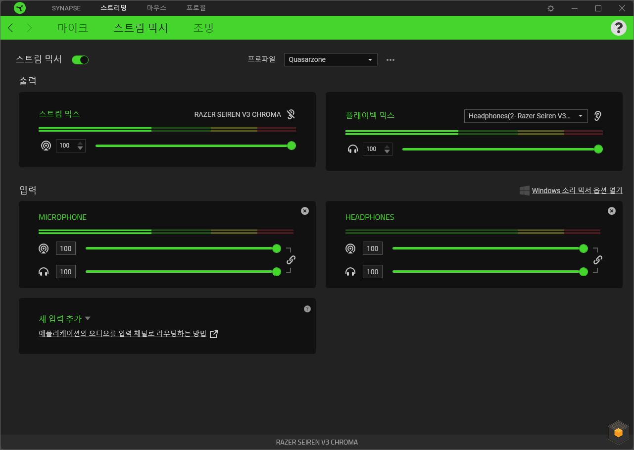Remove the HEADPHONES input channel
Viewport: 634px width, 450px height.
click(x=612, y=211)
